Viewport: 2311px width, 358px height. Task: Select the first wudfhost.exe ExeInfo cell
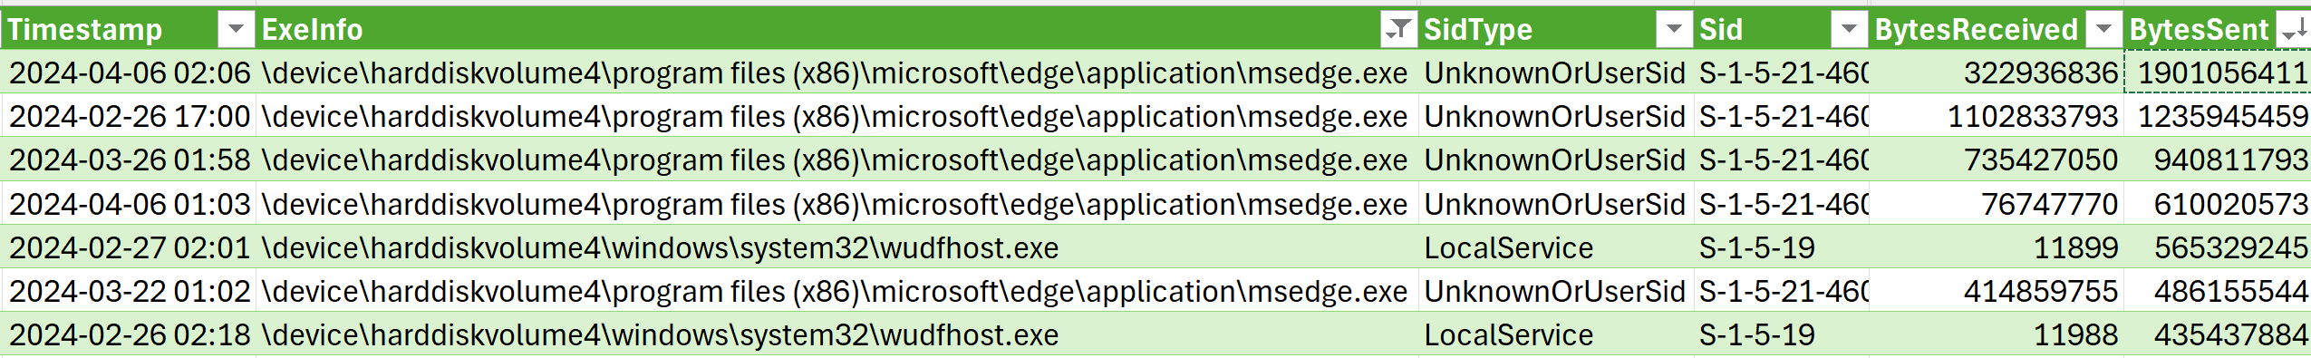[837, 247]
